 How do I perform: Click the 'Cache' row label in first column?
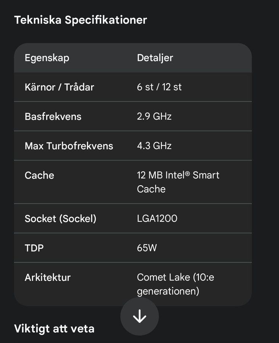[x=39, y=175]
